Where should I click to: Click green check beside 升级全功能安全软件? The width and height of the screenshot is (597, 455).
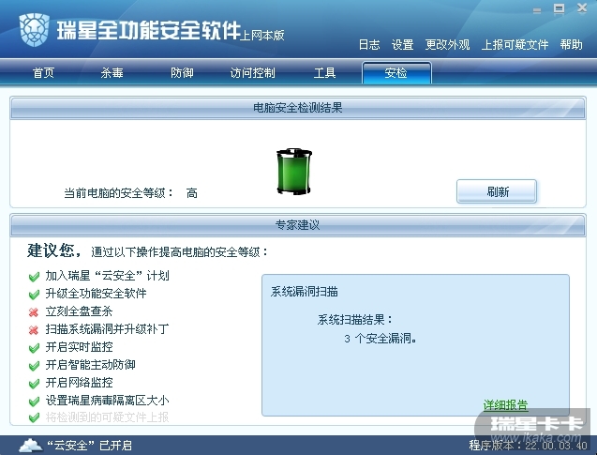point(34,295)
